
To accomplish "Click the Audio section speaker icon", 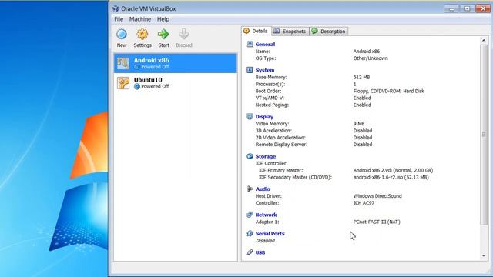I will coord(250,189).
